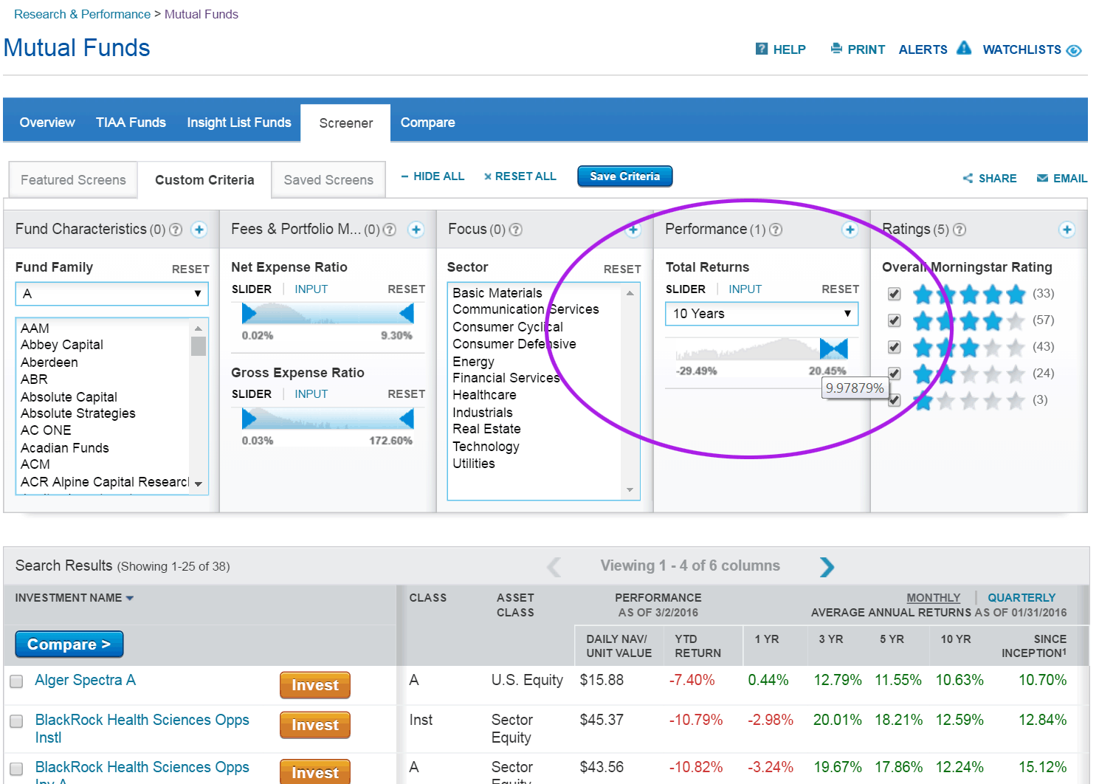
Task: Add criteria with Fund Characteristics plus icon
Action: [x=199, y=230]
